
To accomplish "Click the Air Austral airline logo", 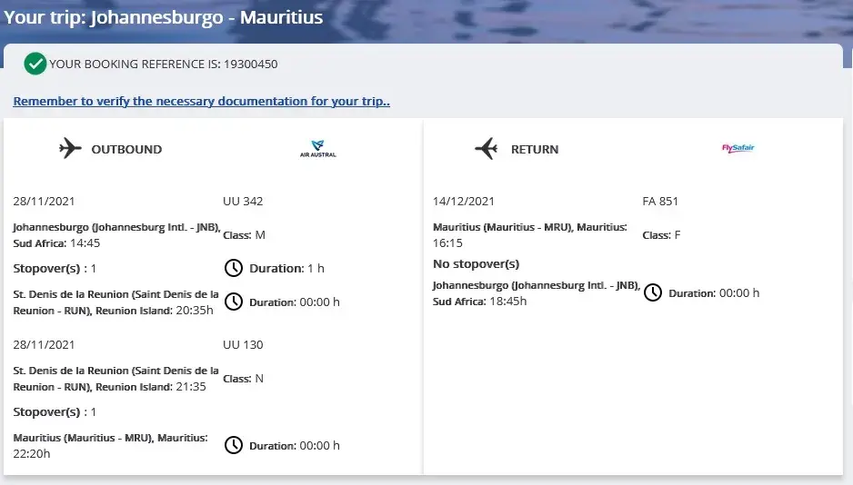I will point(317,148).
